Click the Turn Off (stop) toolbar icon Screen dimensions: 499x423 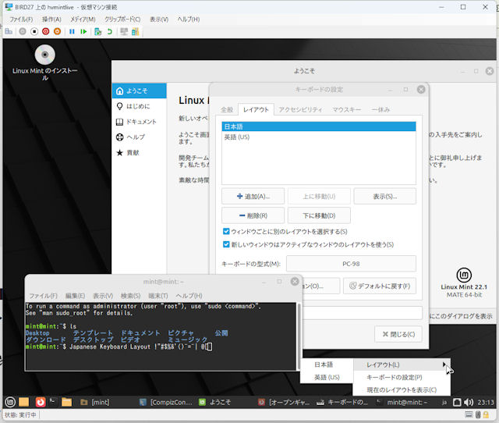(x=34, y=31)
